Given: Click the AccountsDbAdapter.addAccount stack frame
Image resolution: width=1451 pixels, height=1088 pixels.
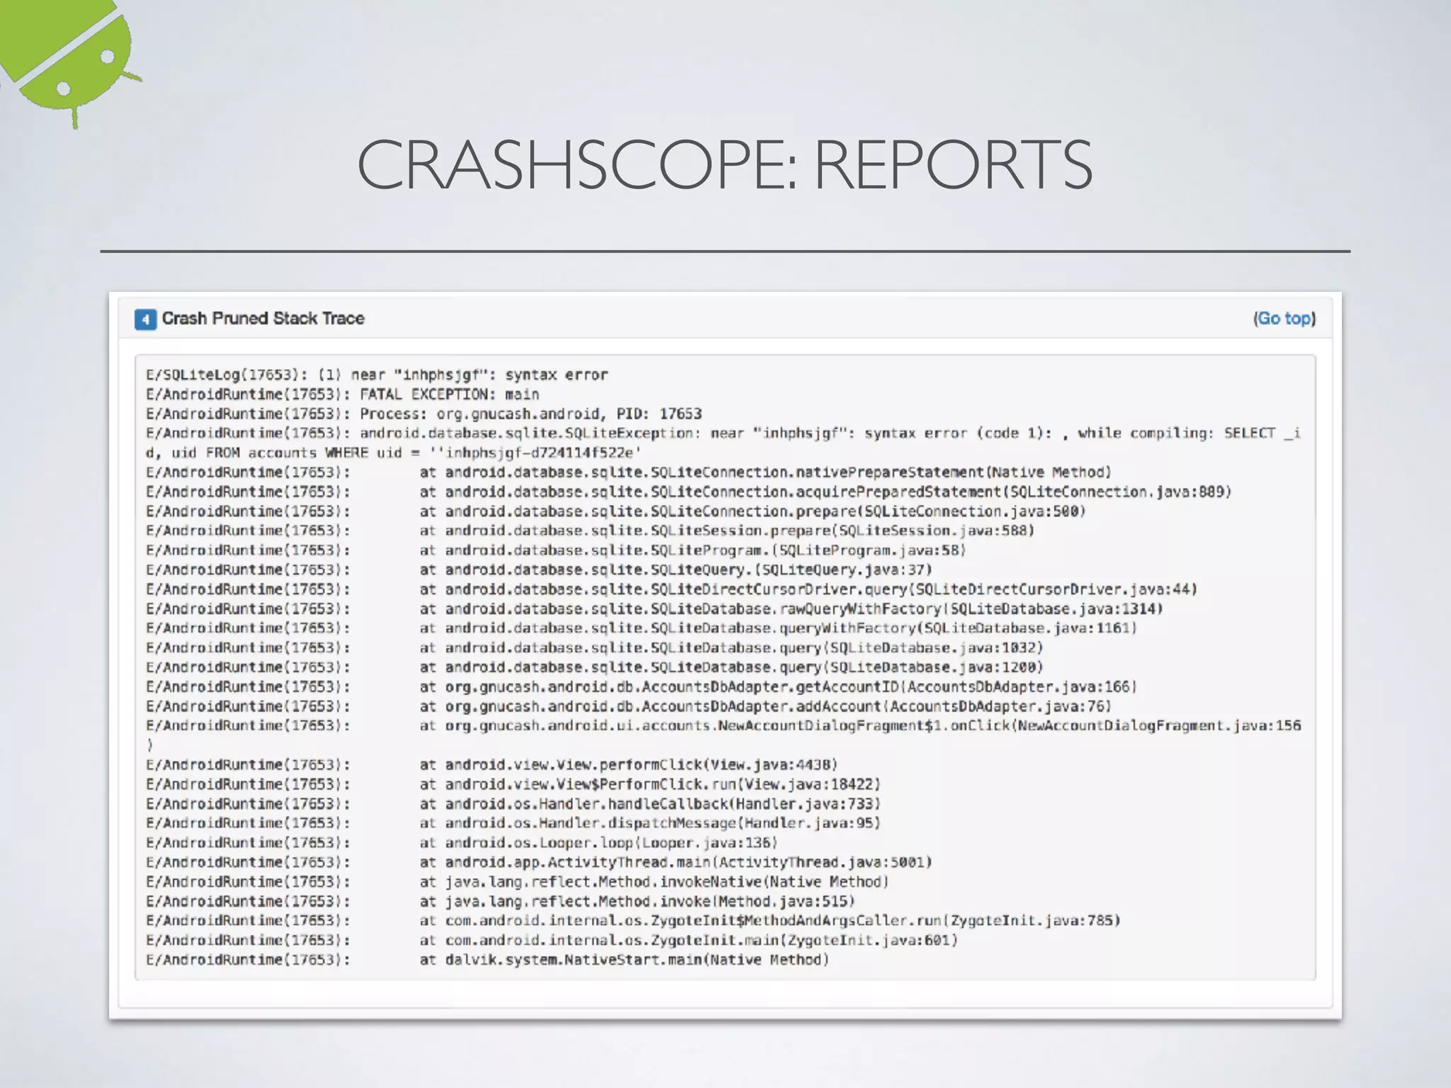Looking at the screenshot, I should (x=628, y=706).
